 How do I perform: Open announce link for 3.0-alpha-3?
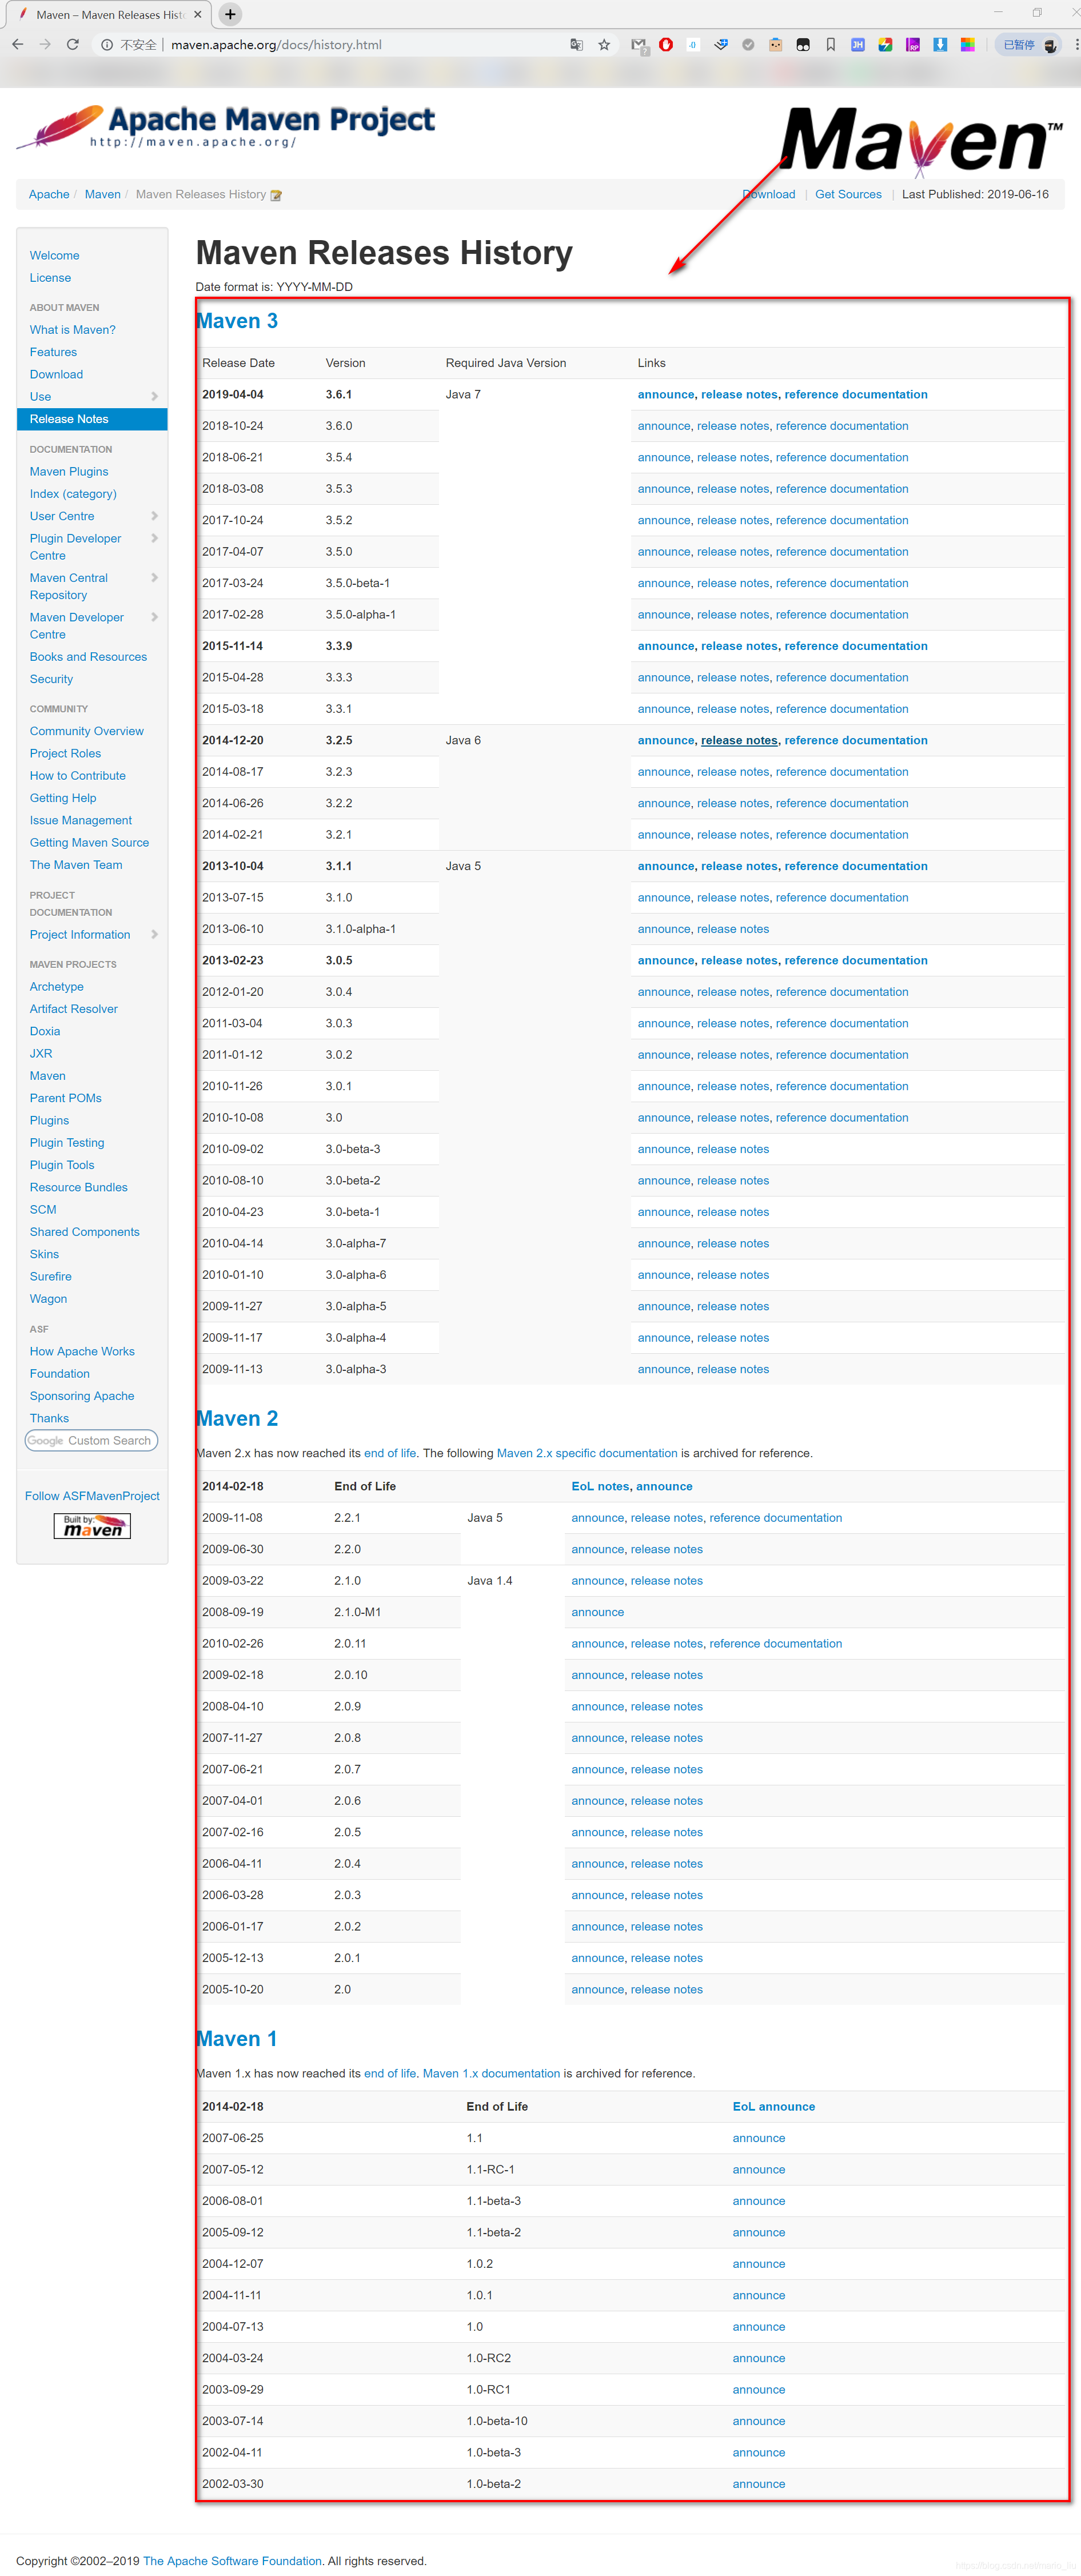tap(664, 1370)
